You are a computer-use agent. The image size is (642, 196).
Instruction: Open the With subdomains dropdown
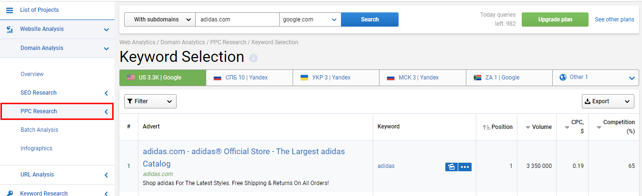159,20
